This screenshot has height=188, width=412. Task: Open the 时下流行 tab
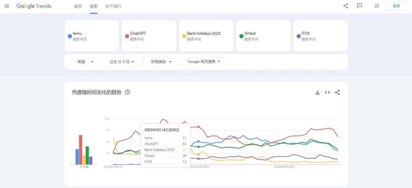point(114,6)
